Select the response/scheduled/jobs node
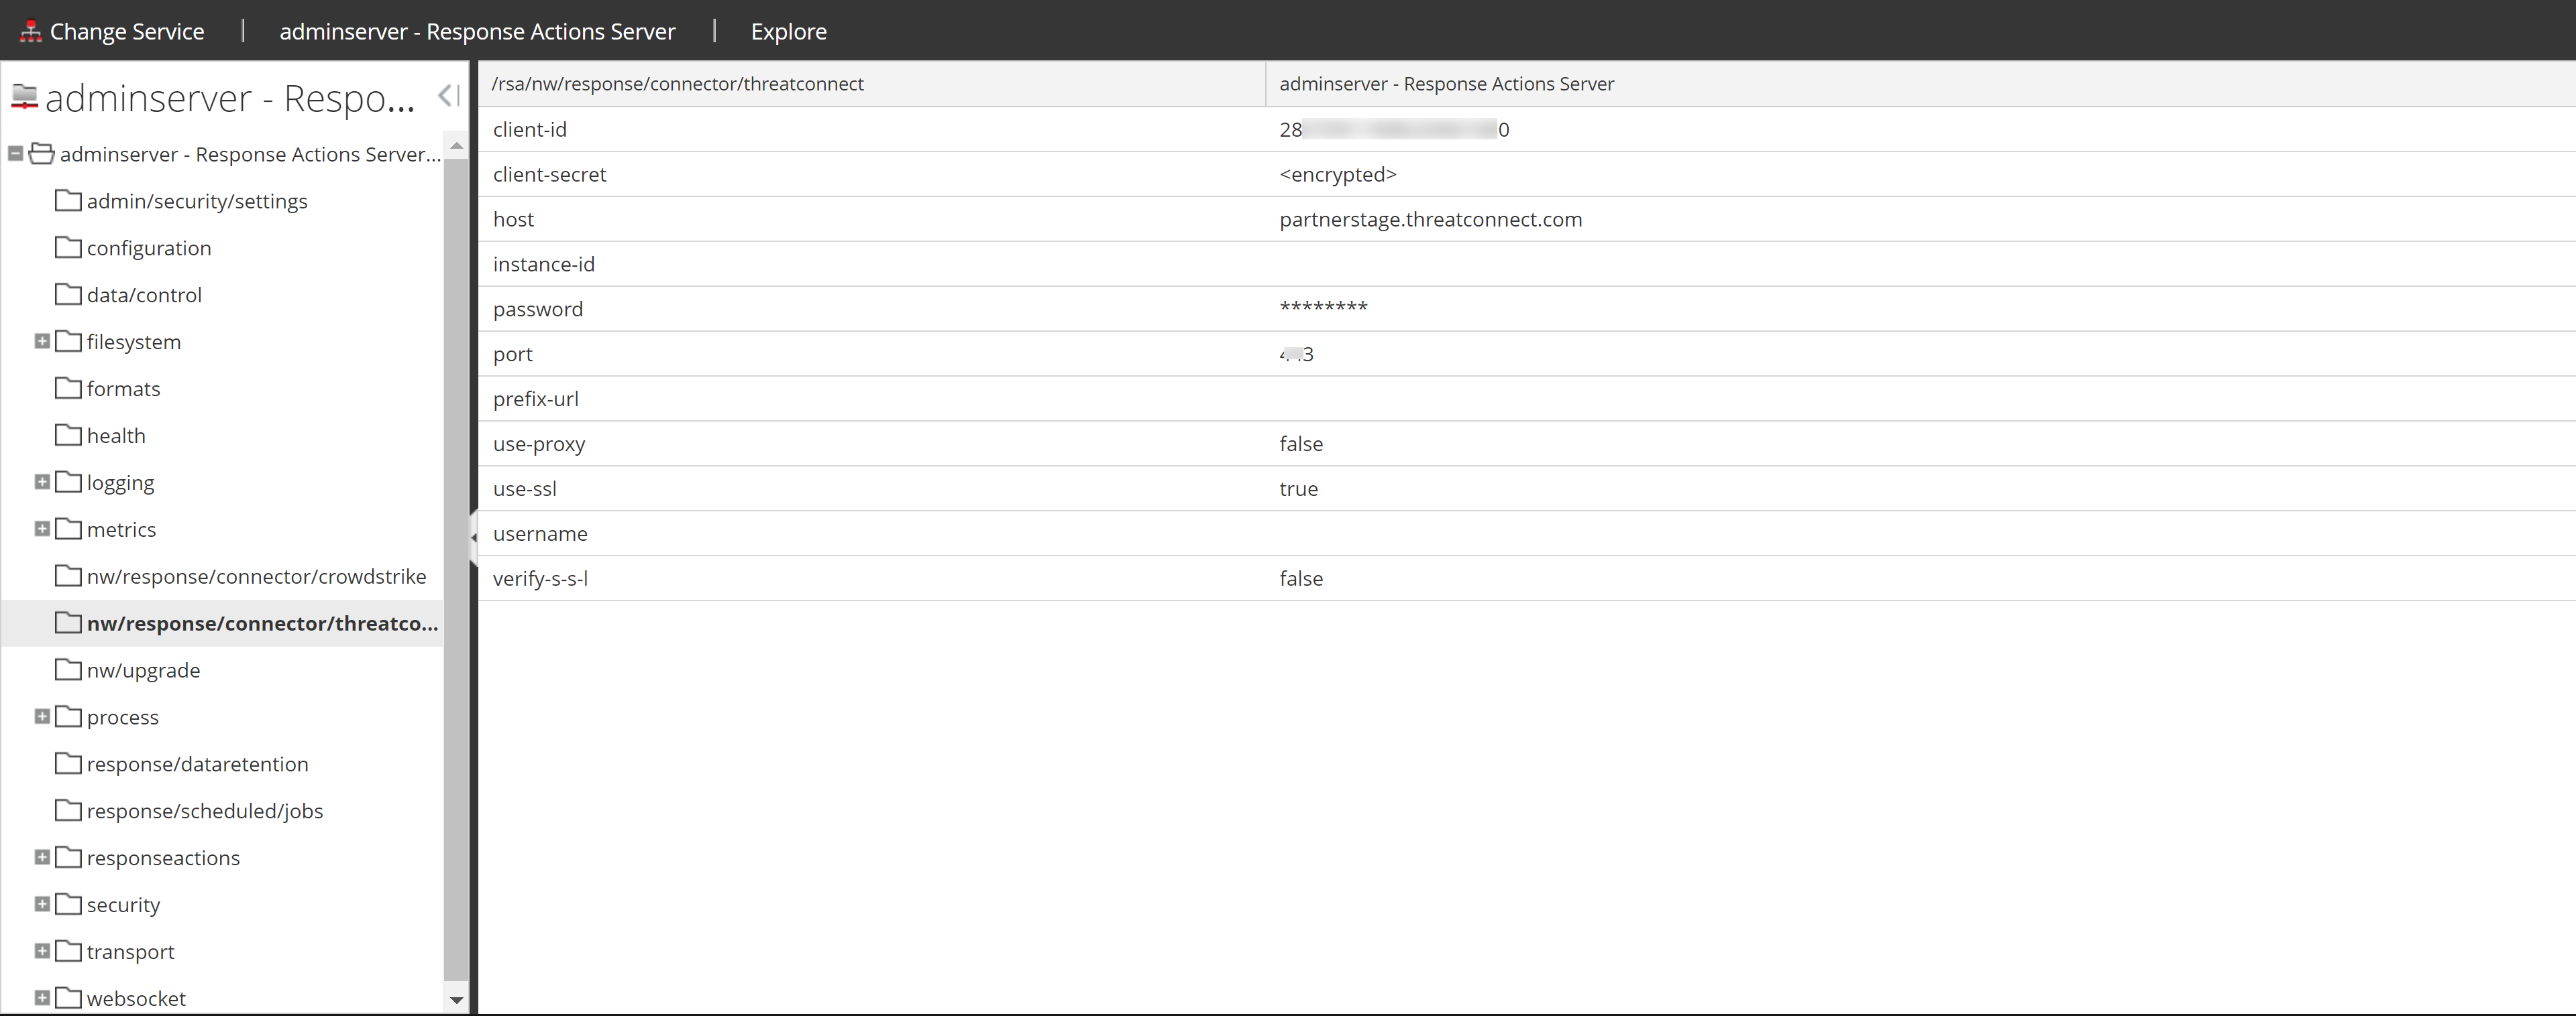Screen dimensions: 2576x1016 point(204,810)
